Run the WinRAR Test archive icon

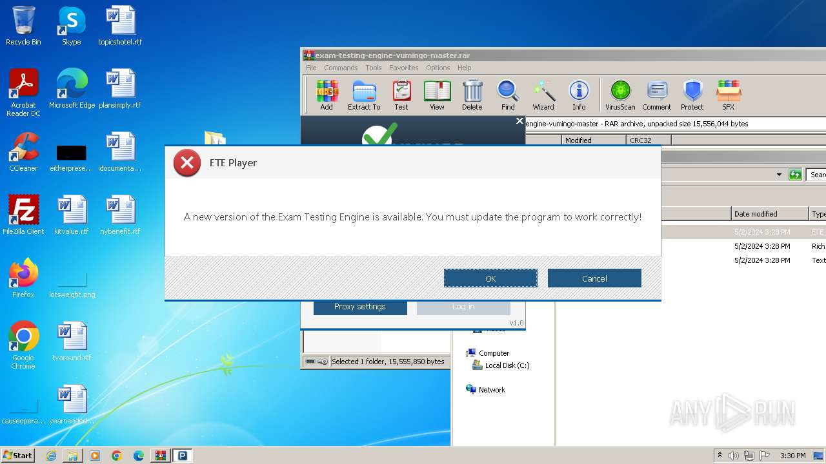401,95
